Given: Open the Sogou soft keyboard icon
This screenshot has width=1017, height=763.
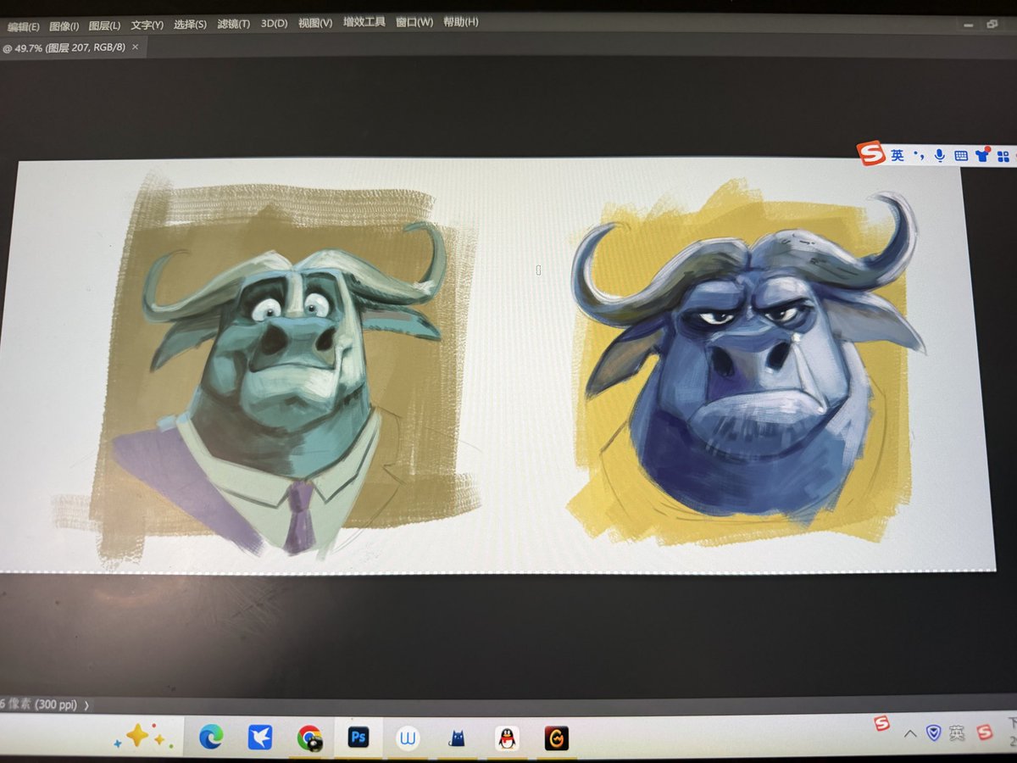Looking at the screenshot, I should 961,156.
